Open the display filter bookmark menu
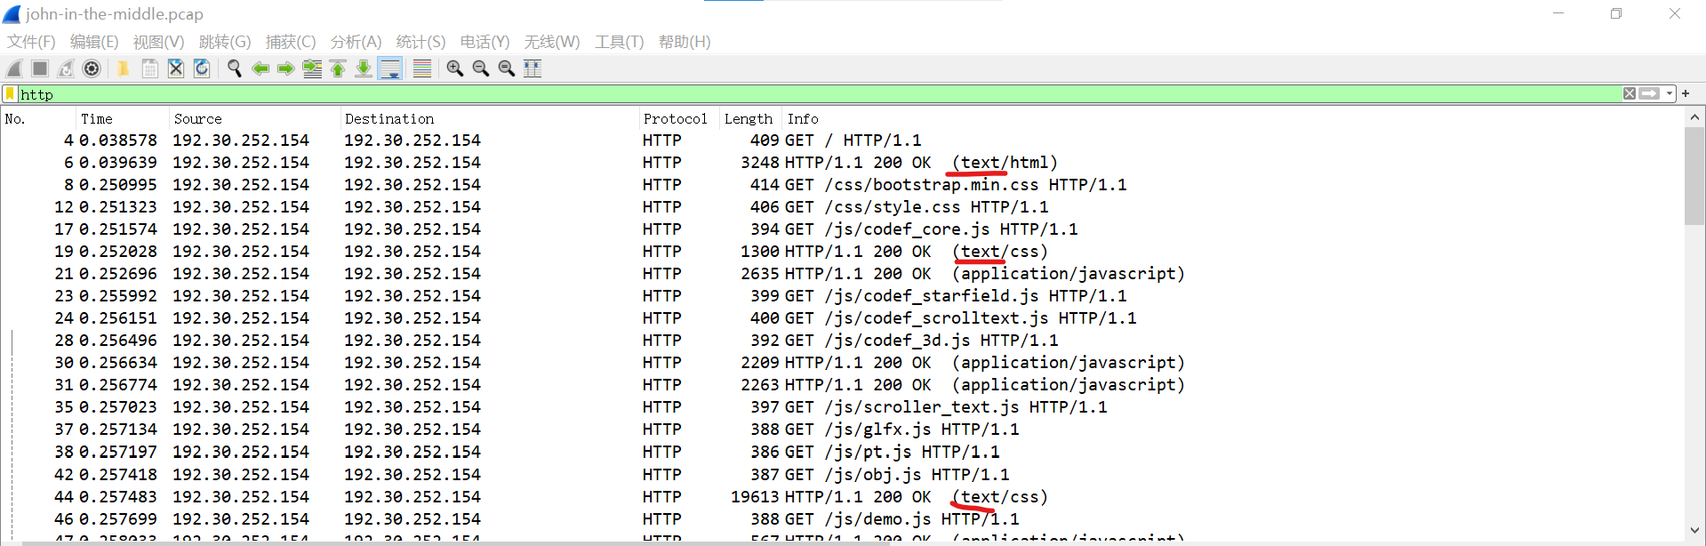 click(10, 94)
